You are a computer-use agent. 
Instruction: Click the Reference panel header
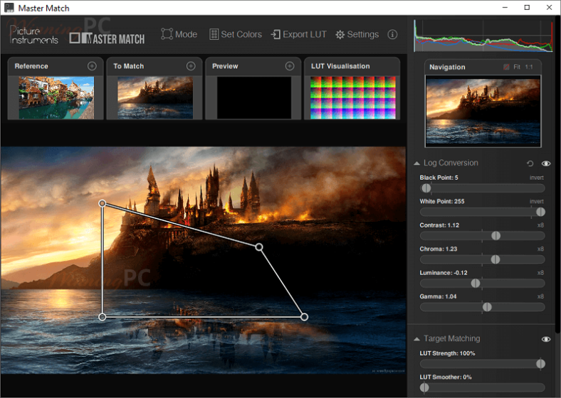[x=56, y=66]
